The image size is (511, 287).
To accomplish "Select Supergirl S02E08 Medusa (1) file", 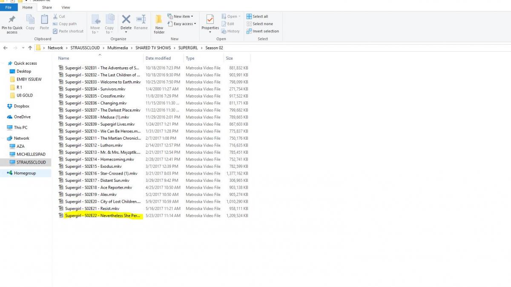I will [97, 117].
